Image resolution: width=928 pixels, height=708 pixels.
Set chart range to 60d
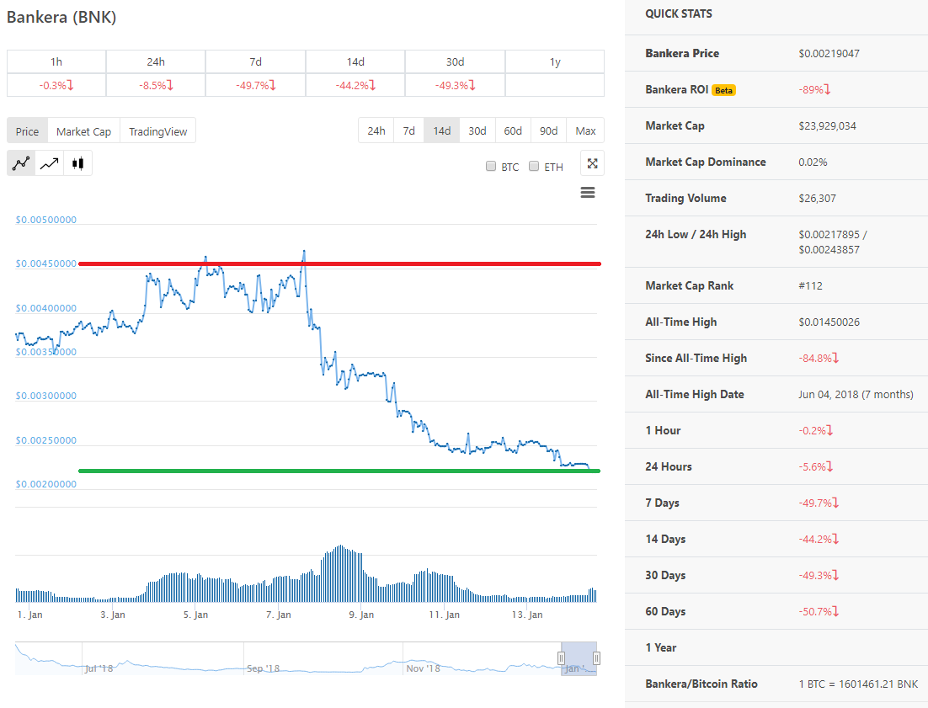[x=513, y=130]
